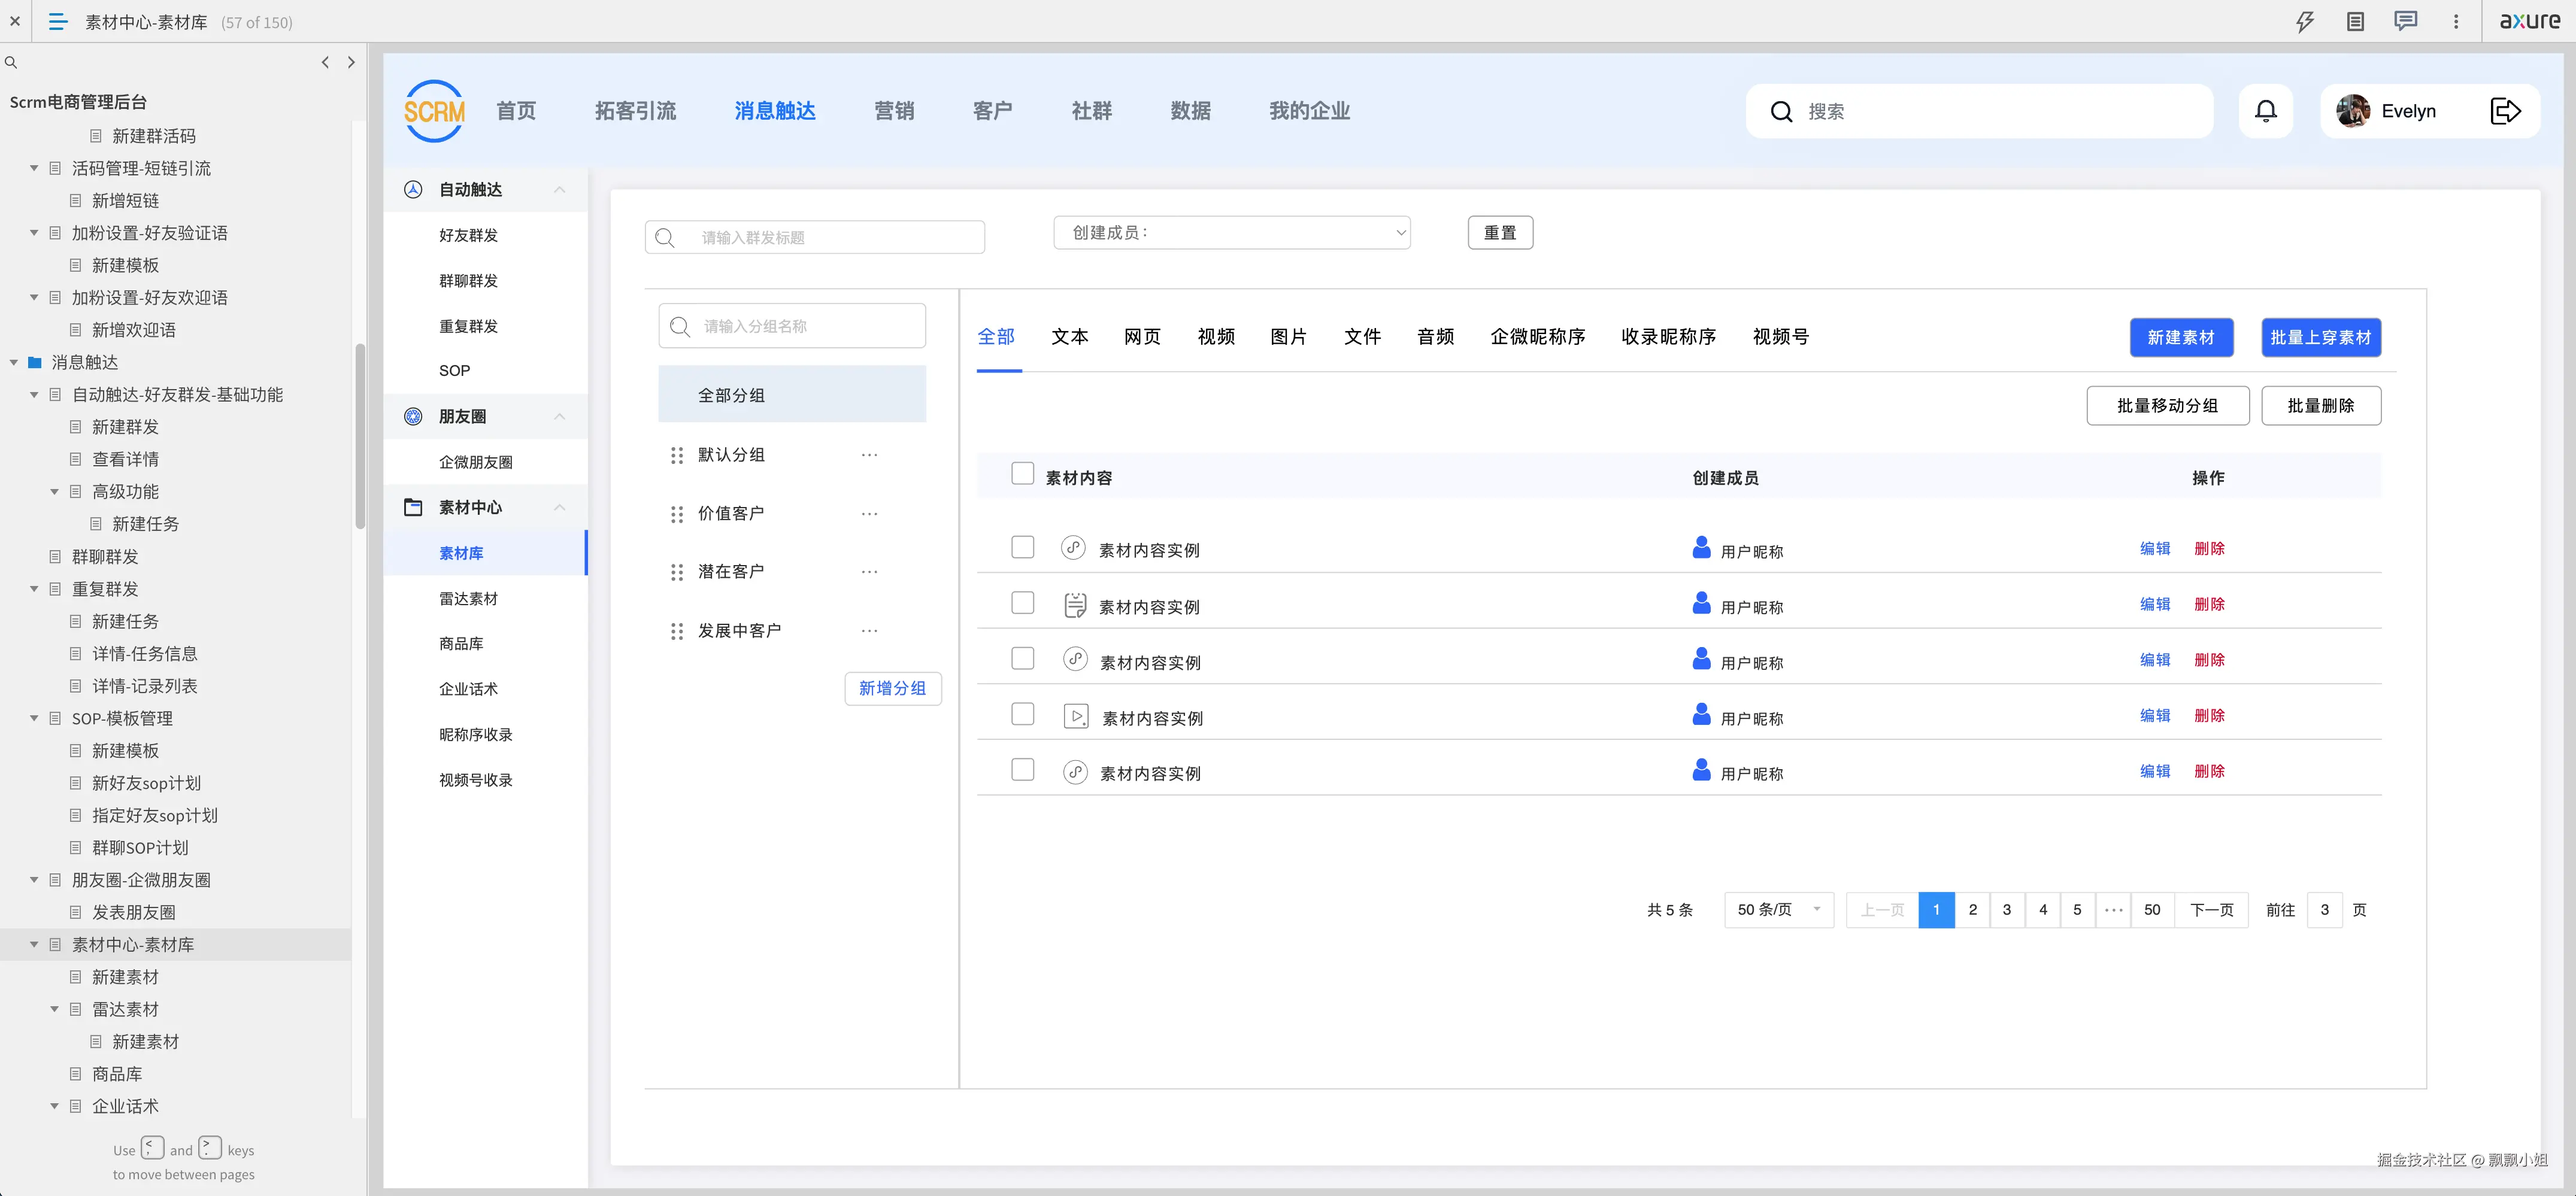Image resolution: width=2576 pixels, height=1196 pixels.
Task: Open the page notes document icon
Action: click(x=2355, y=21)
